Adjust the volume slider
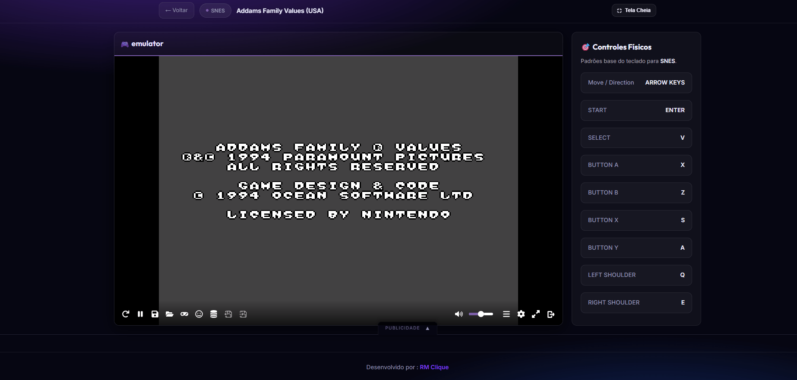The height and width of the screenshot is (380, 797). [x=481, y=314]
